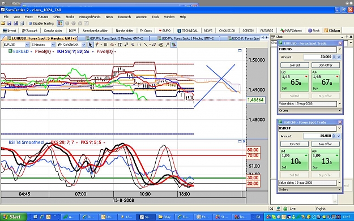Click the first save (floppy disk) icon

9,23
